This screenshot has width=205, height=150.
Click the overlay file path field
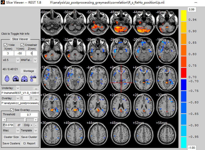click(x=20, y=103)
